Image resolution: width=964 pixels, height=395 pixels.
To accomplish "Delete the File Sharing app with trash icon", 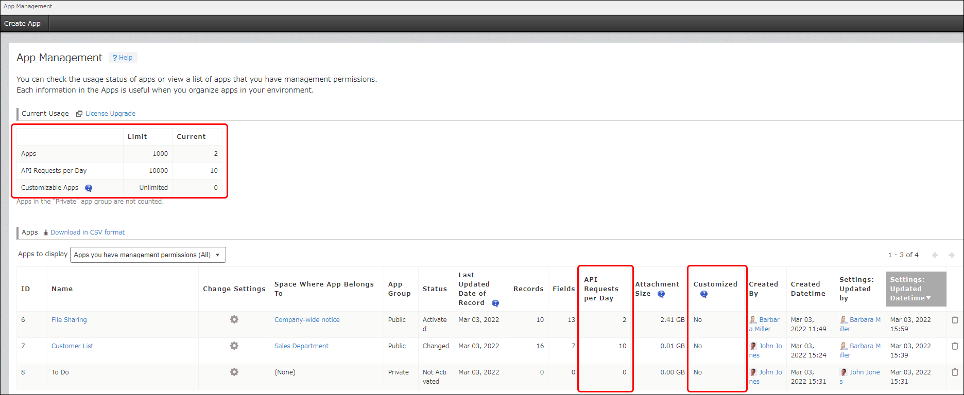I will 955,319.
